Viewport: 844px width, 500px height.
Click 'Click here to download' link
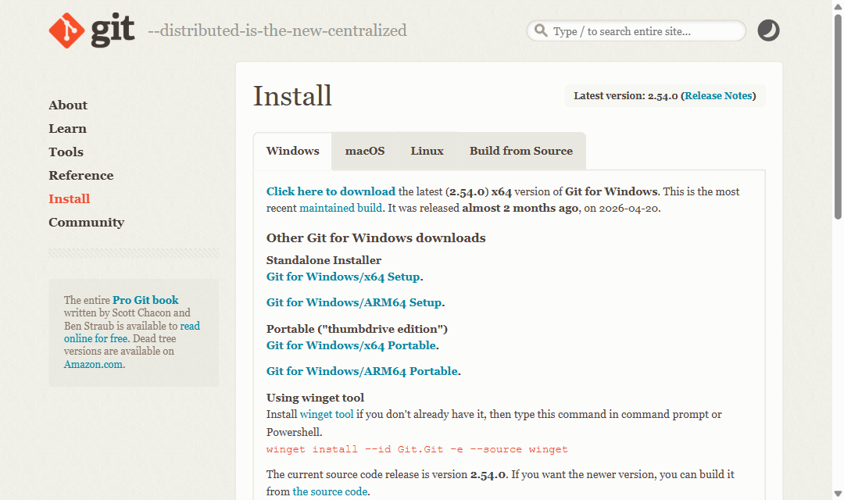[331, 191]
